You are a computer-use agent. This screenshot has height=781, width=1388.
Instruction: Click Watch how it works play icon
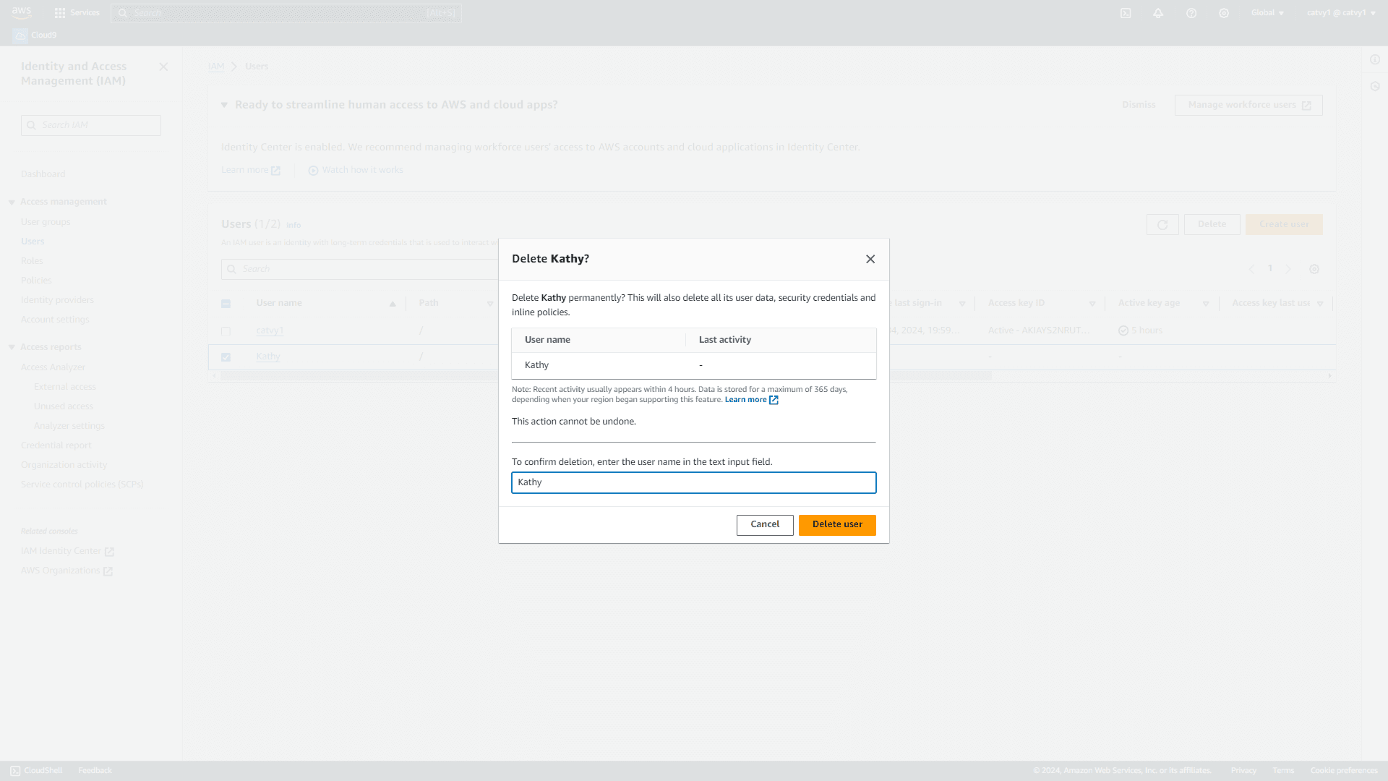[313, 171]
